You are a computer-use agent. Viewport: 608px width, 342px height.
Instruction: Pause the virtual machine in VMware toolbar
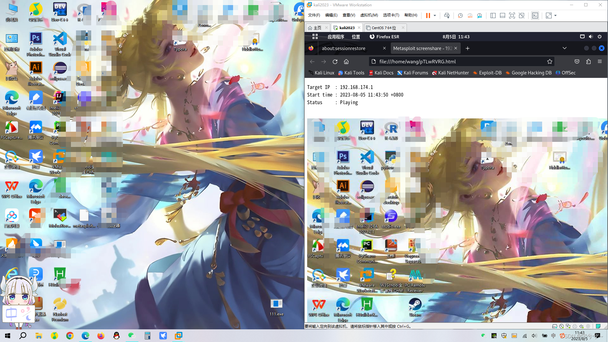(428, 16)
